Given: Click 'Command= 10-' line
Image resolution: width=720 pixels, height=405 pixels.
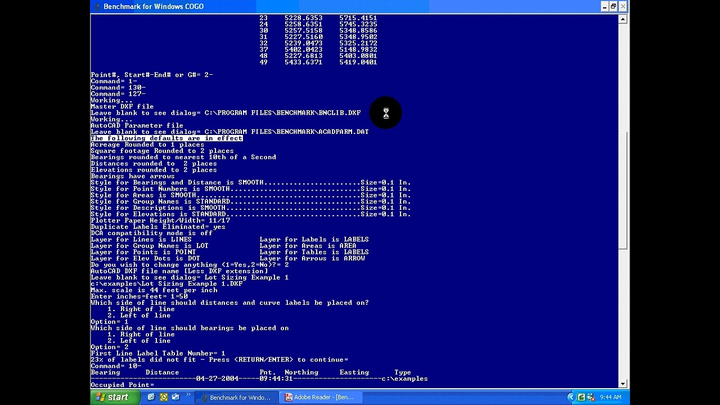Looking at the screenshot, I should pyautogui.click(x=116, y=366).
